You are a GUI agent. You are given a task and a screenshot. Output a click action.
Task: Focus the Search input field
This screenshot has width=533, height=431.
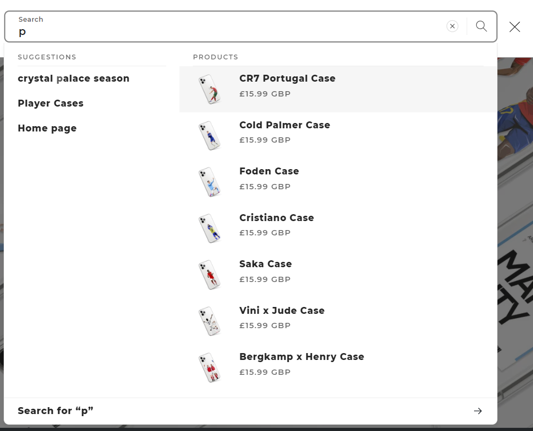[228, 32]
